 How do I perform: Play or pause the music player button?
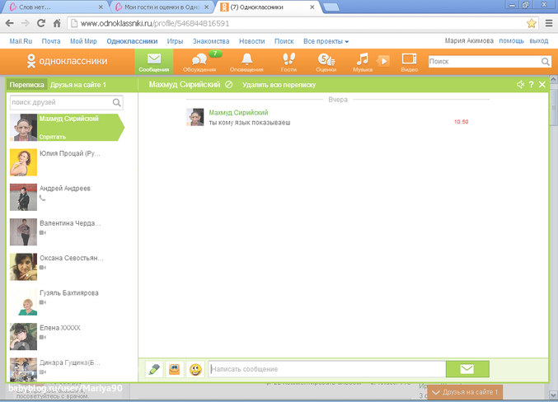pyautogui.click(x=382, y=60)
